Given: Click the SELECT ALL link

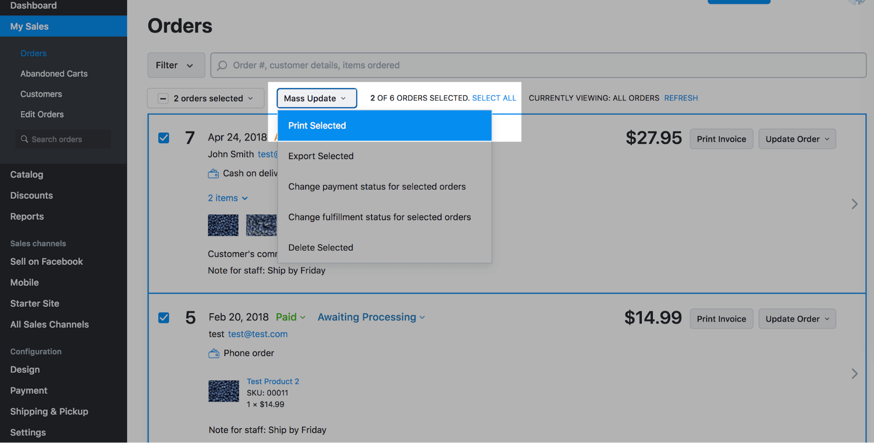Looking at the screenshot, I should [x=494, y=98].
